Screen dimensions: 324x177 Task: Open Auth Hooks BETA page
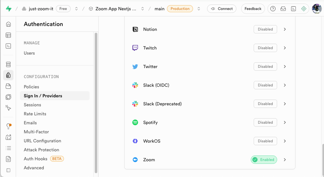(44, 159)
